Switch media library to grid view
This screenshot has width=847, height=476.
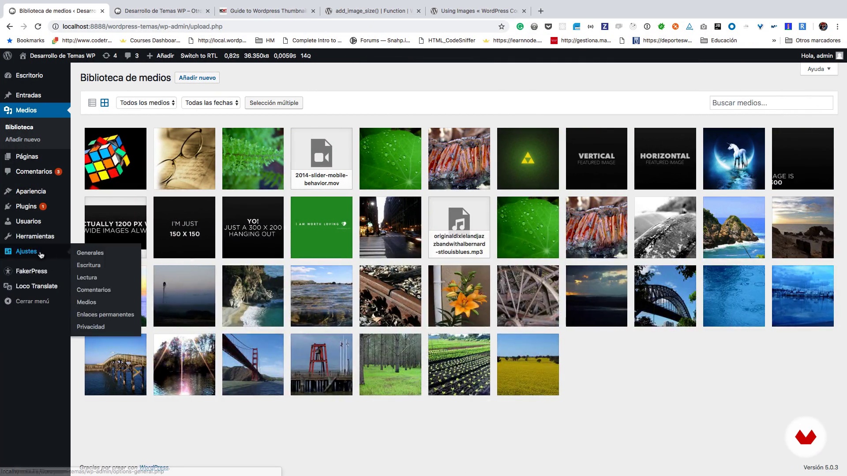coord(105,103)
